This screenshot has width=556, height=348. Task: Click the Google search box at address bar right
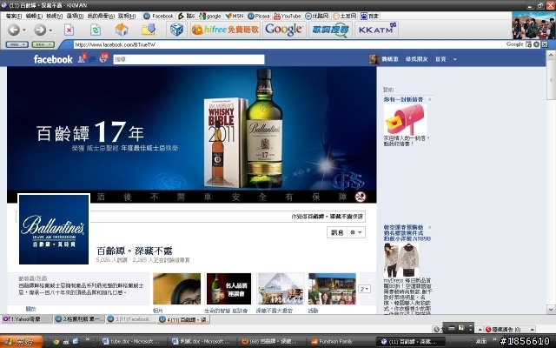514,44
